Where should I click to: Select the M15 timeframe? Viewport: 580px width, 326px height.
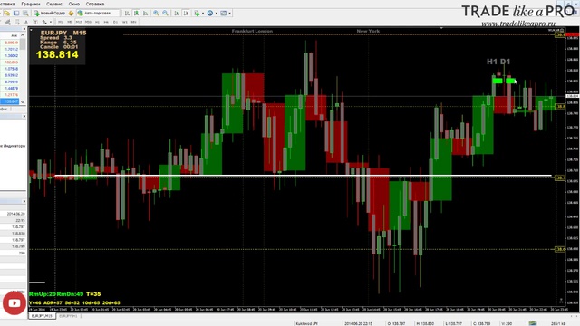[79, 22]
